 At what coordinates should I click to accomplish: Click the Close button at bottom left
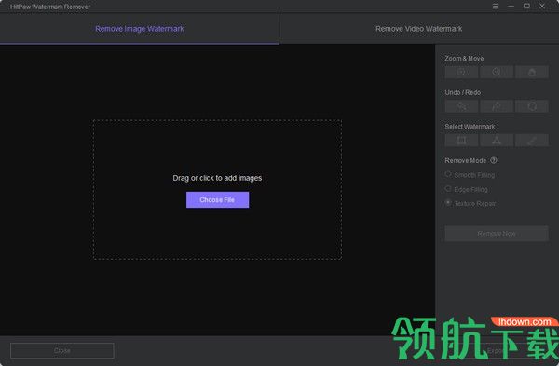(x=62, y=351)
